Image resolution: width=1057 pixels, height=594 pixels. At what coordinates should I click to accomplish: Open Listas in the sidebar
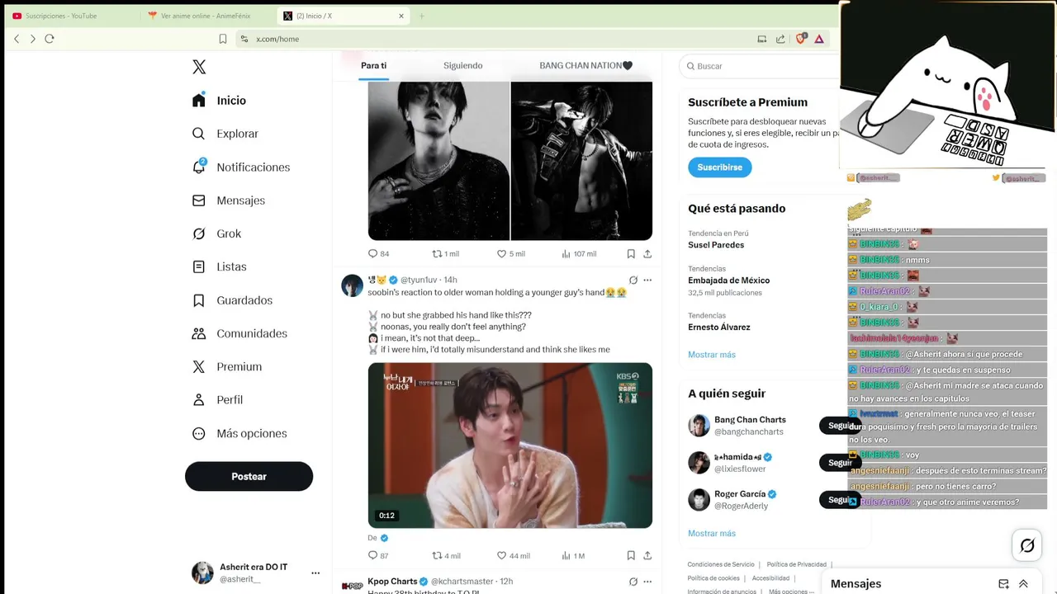pos(219,266)
